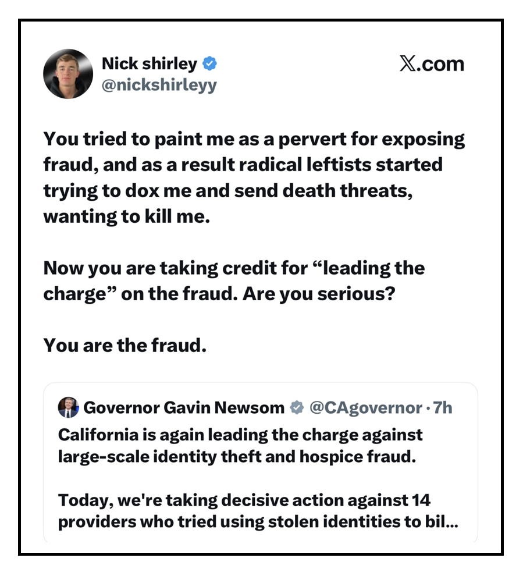Viewport: 523px width, 572px height.
Task: Click the ".com" text beside the X logo
Action: [442, 63]
